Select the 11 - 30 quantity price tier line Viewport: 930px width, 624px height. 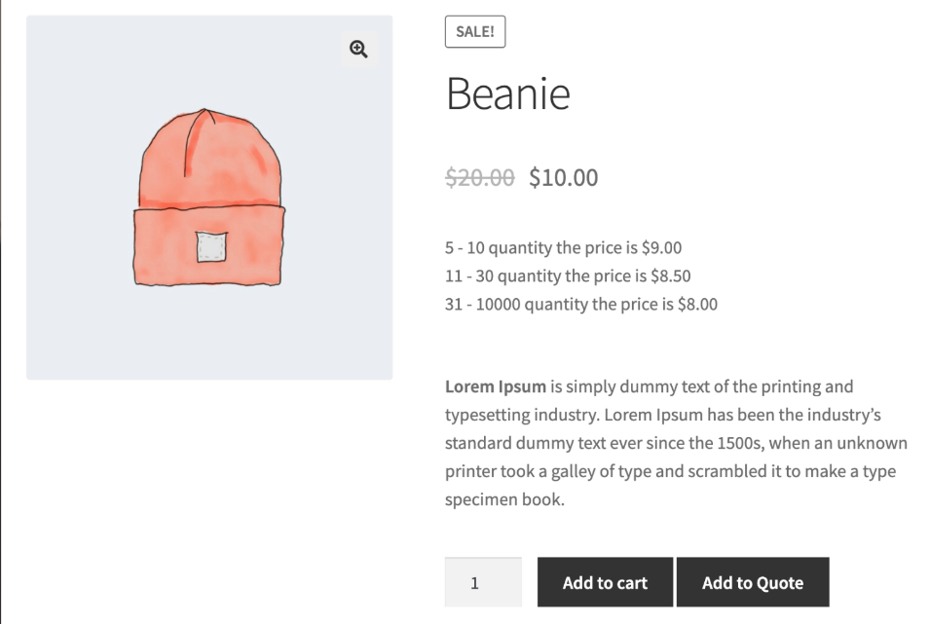coord(568,275)
